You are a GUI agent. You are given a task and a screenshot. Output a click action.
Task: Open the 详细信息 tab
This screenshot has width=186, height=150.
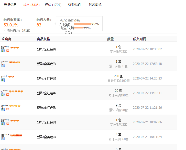click(x=10, y=5)
